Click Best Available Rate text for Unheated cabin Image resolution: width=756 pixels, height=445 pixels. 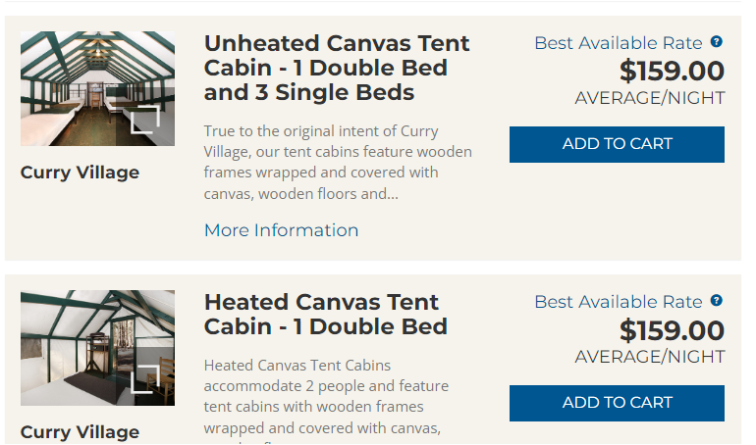(x=618, y=43)
